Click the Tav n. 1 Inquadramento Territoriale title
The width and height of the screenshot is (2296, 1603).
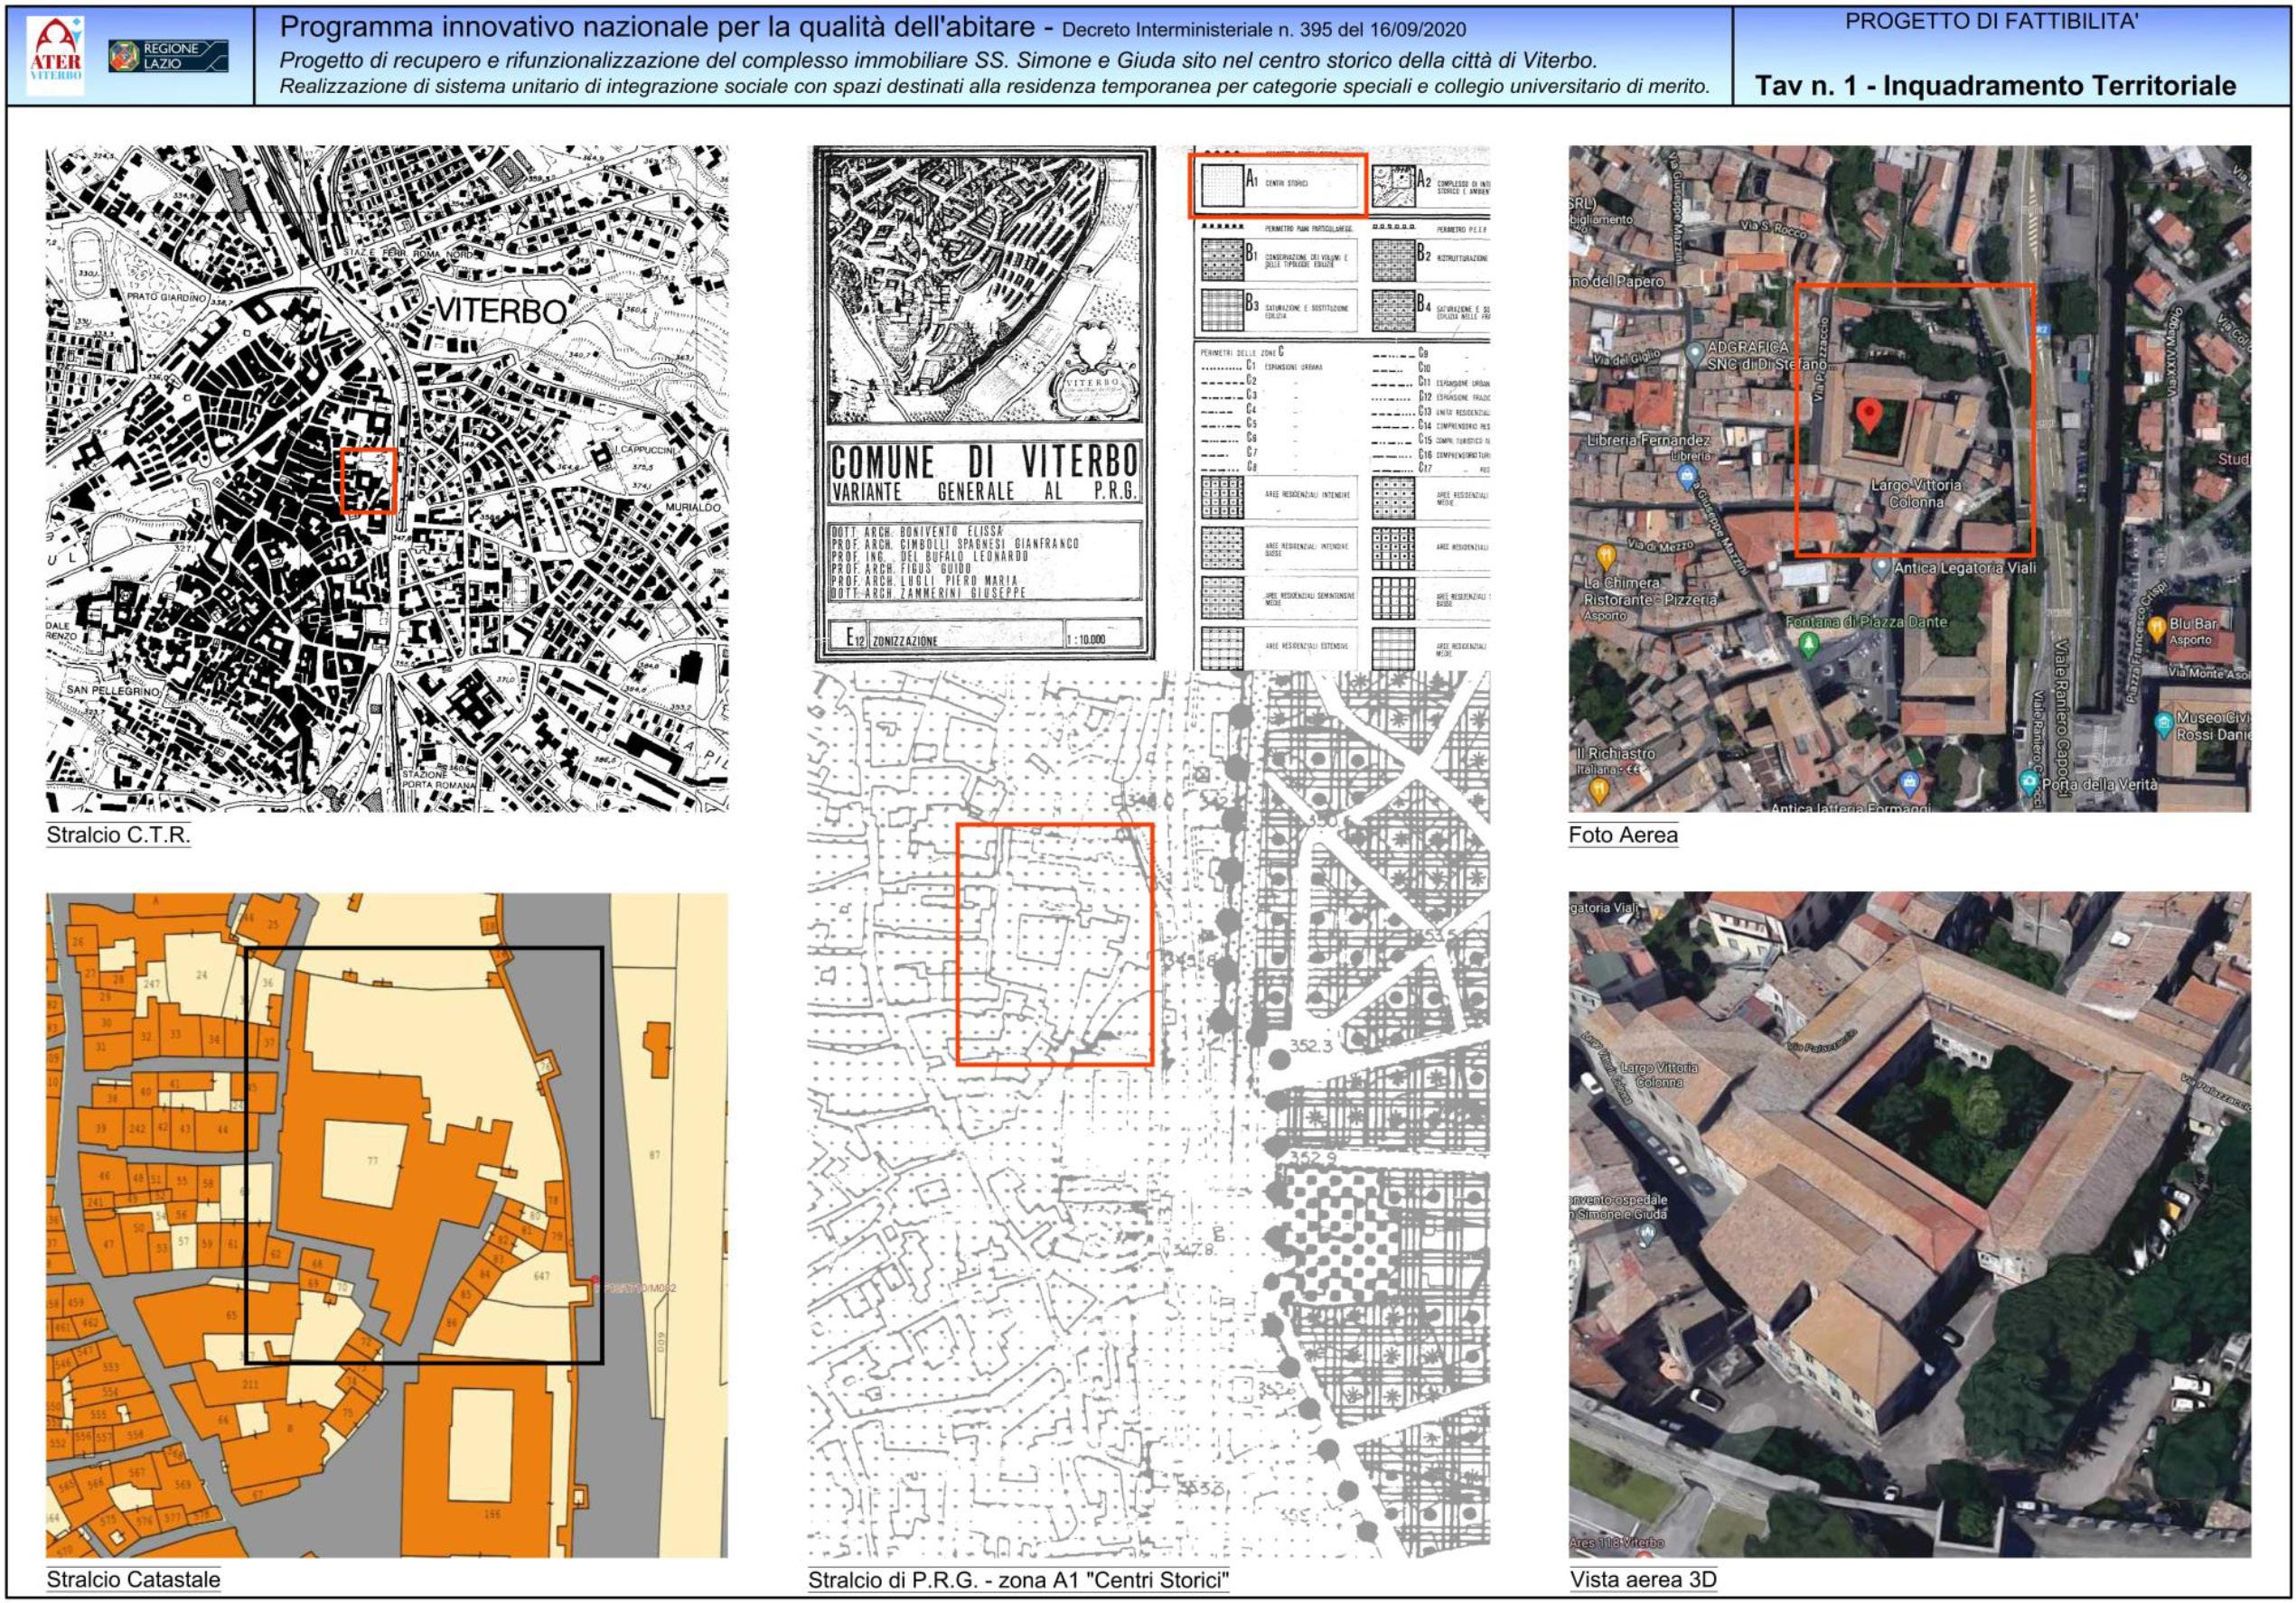[1995, 86]
